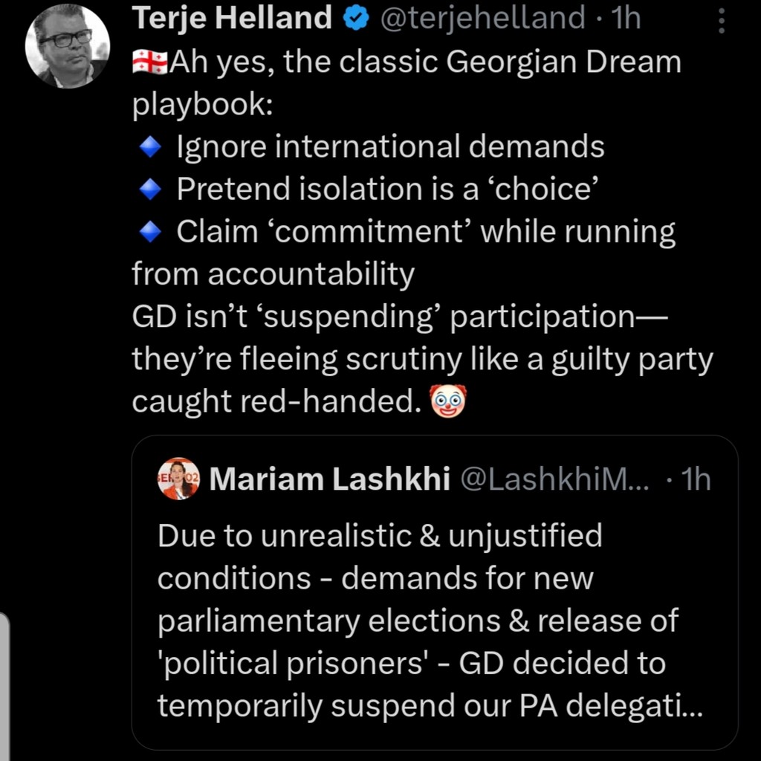The image size is (761, 761).
Task: Click the quoted post's 1h timestamp
Action: point(696,480)
